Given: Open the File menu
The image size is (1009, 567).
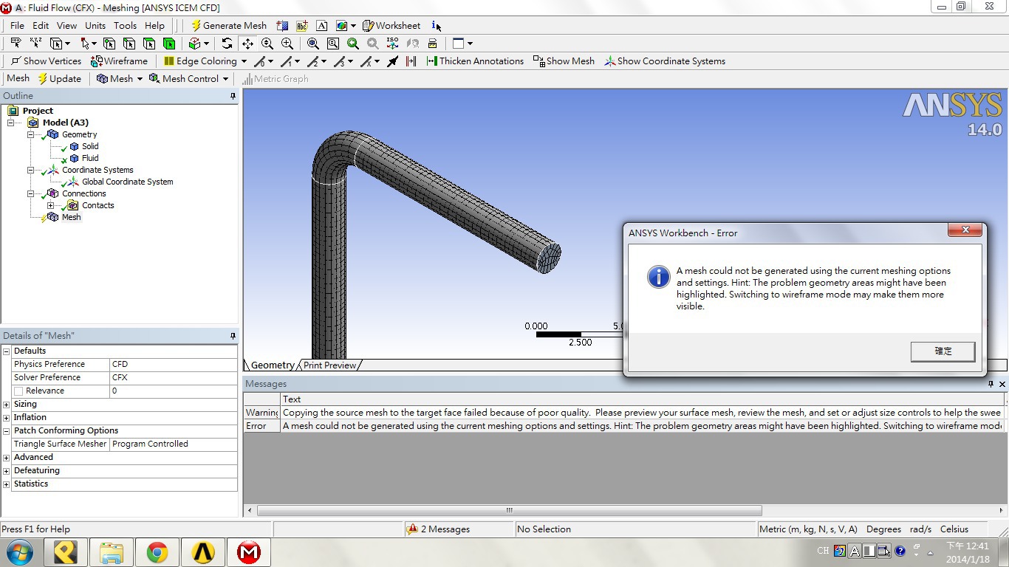Looking at the screenshot, I should pyautogui.click(x=17, y=26).
